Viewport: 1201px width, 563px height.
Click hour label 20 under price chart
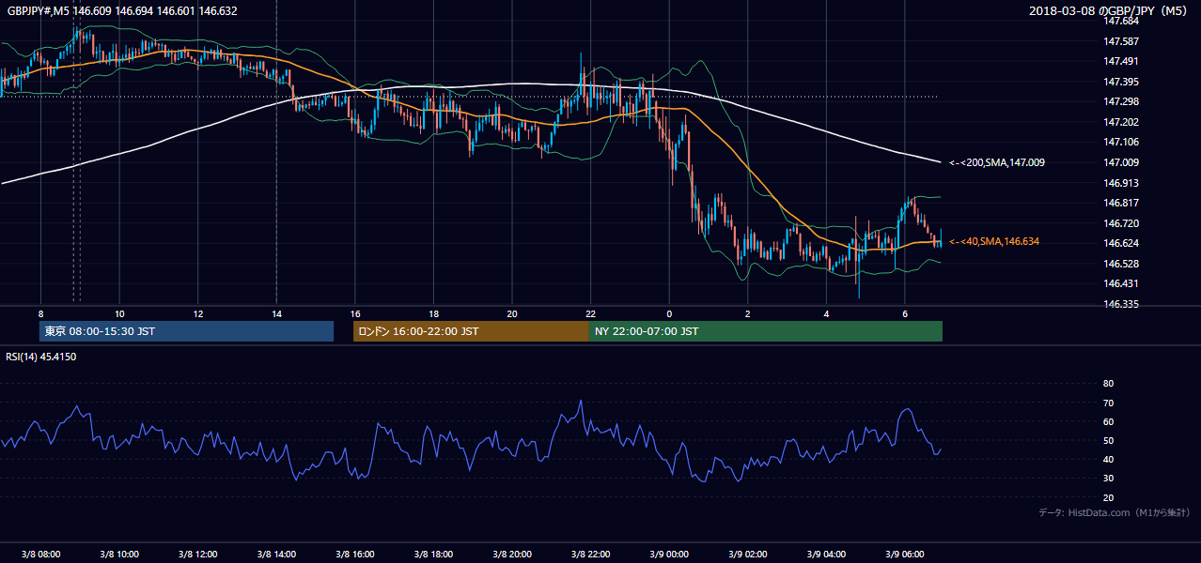[x=512, y=312]
